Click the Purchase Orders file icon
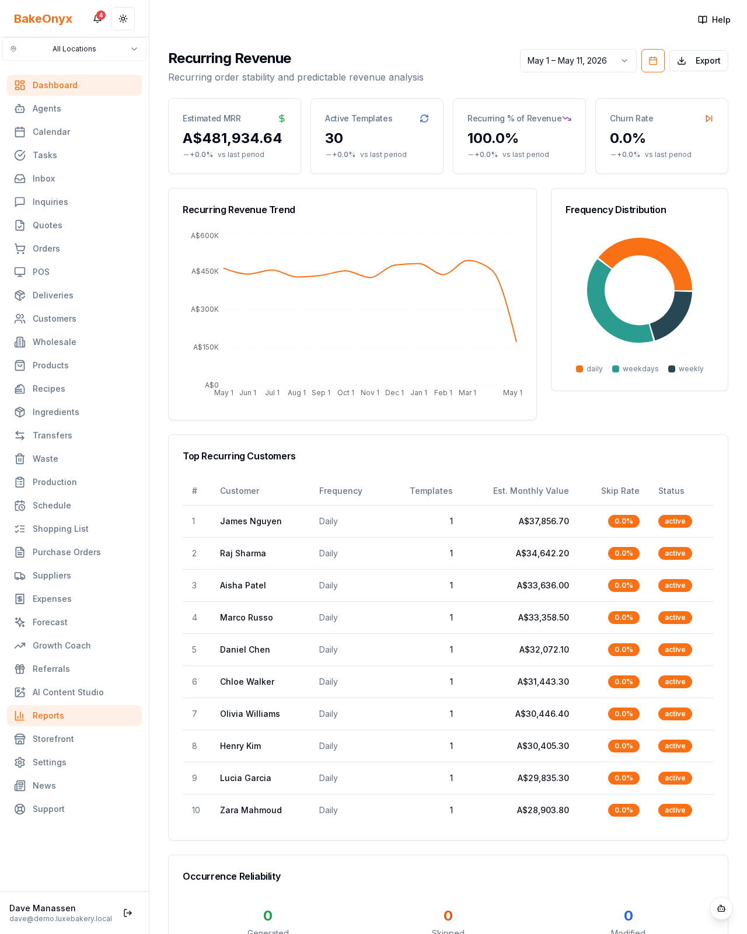 click(20, 552)
